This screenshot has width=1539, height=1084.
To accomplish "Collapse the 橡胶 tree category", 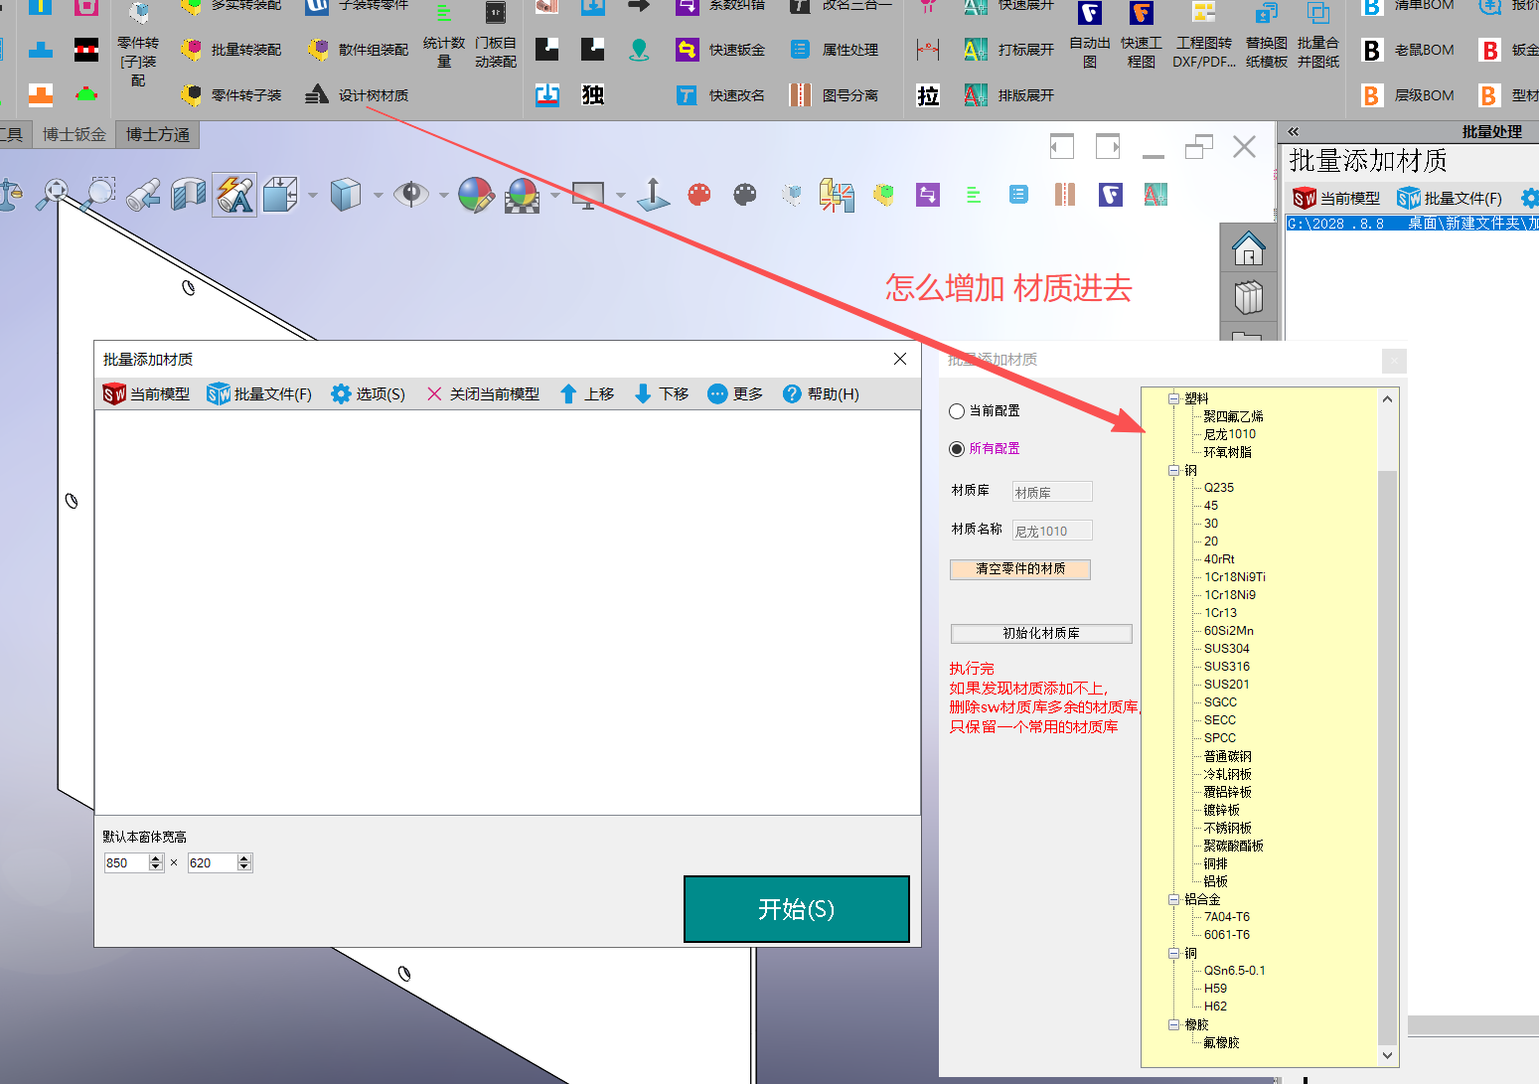I will pos(1173,1024).
